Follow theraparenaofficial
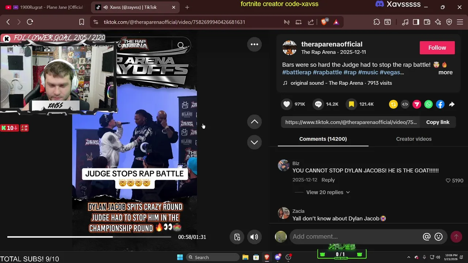The width and height of the screenshot is (468, 263). (437, 47)
